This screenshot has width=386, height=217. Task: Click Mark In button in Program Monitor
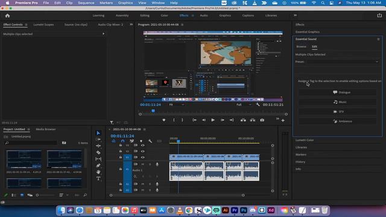pos(174,120)
